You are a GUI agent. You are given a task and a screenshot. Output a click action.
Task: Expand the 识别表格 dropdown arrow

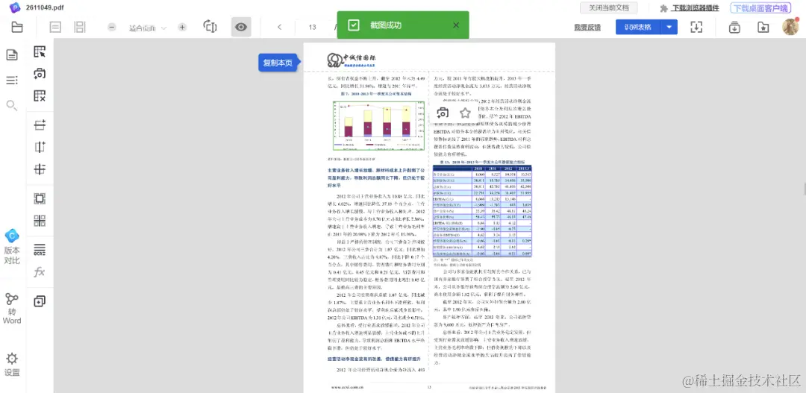[669, 28]
